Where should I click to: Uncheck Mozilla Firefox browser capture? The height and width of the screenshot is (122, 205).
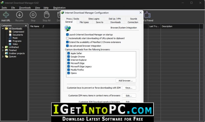click(68, 70)
